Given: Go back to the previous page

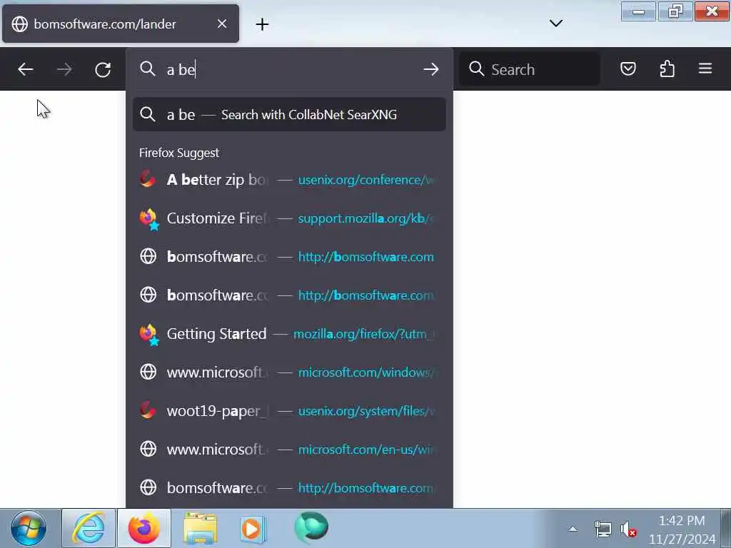Looking at the screenshot, I should click(25, 69).
